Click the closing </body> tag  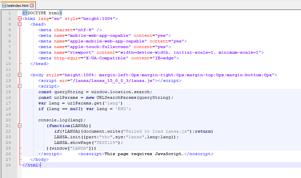tap(39, 159)
